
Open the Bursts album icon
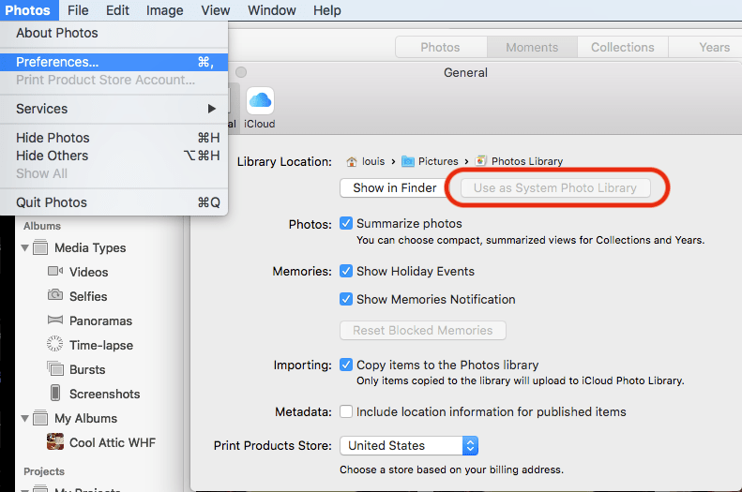[55, 369]
